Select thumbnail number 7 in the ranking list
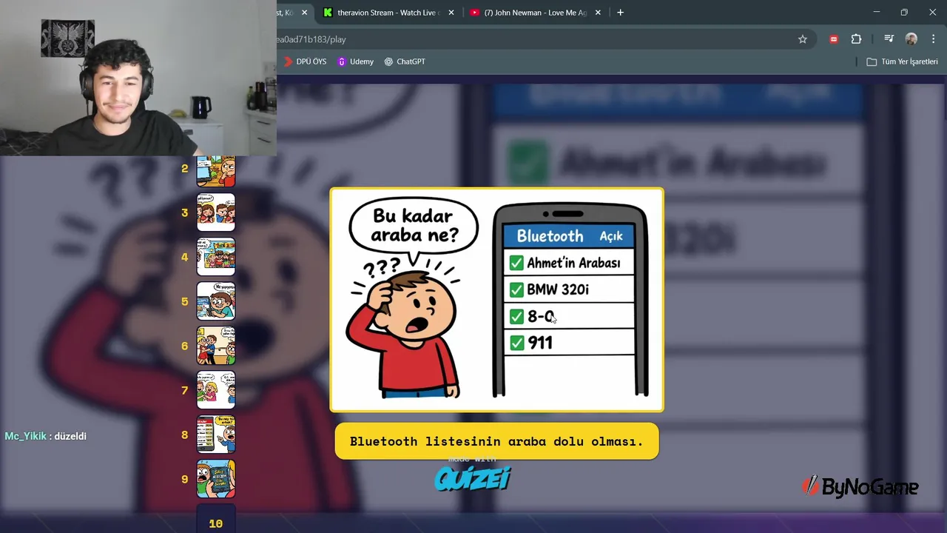The image size is (947, 533). pos(215,390)
